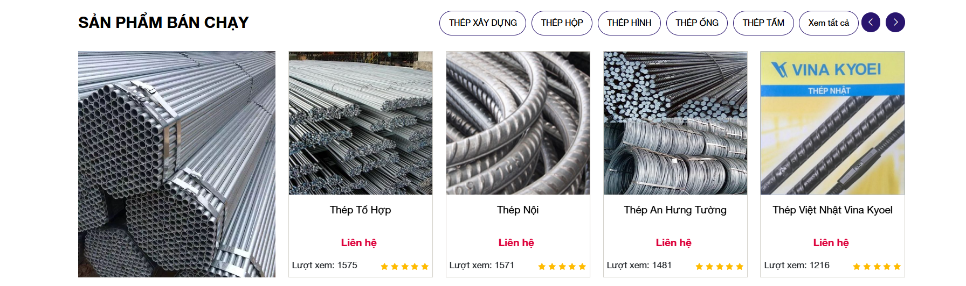The width and height of the screenshot is (966, 286).
Task: Click the Thép Tổ Hợp product thumbnail
Action: [361, 123]
